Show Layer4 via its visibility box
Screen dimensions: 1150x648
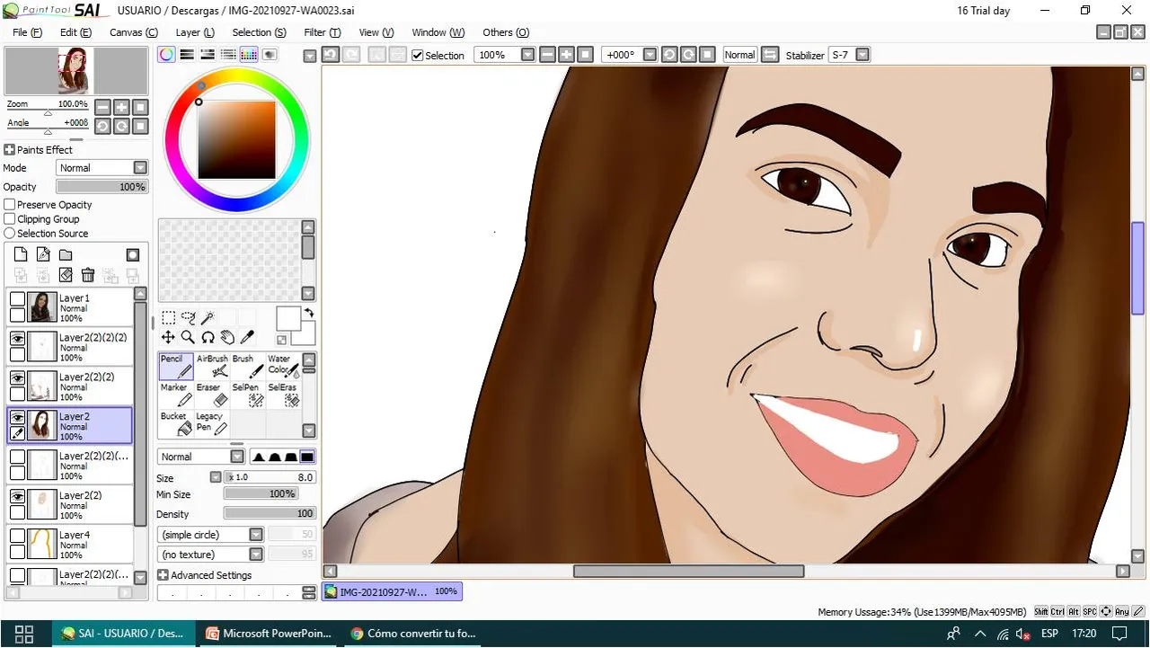[x=17, y=535]
